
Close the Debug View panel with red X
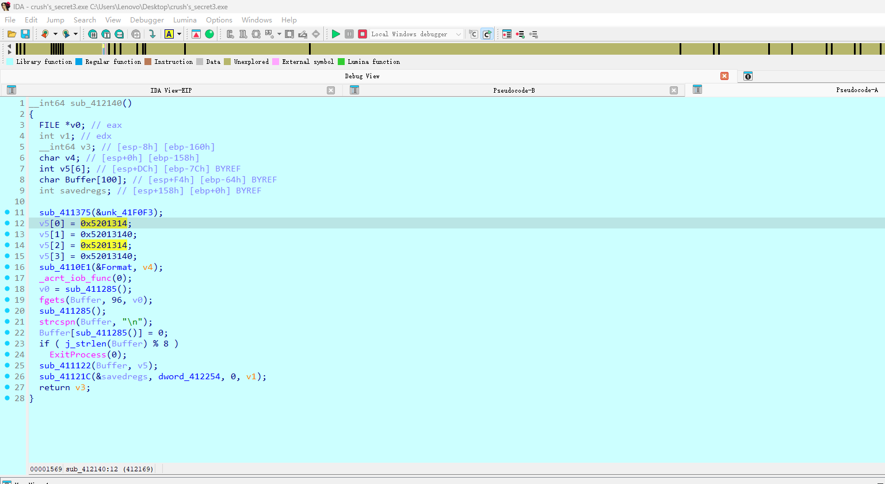point(724,76)
